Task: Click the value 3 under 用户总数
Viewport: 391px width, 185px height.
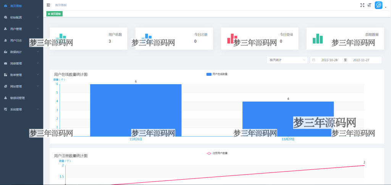Action: point(110,41)
